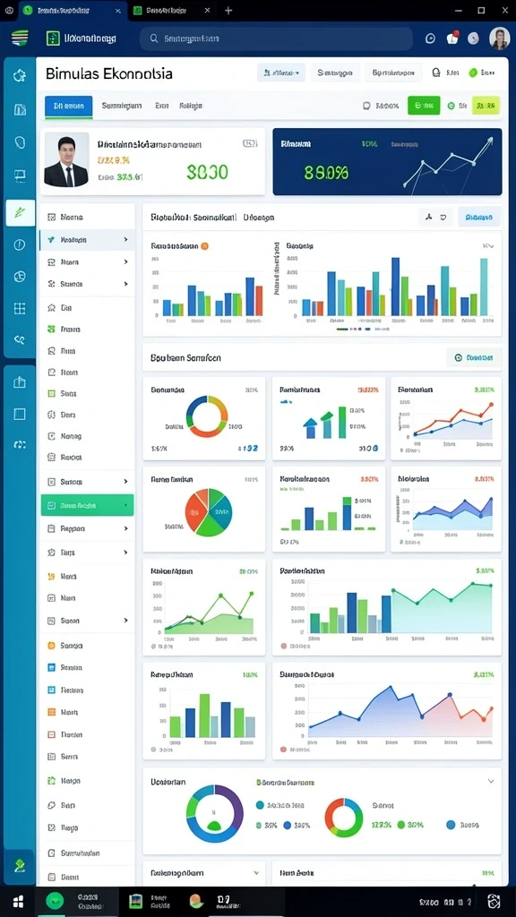Open the dropdown at right bar chart corner

[x=487, y=246]
